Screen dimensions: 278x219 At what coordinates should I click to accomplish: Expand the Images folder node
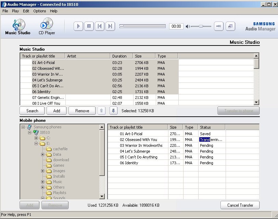pyautogui.click(x=43, y=171)
